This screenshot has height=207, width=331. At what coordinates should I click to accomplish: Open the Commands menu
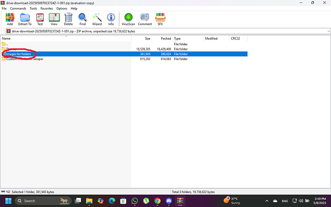(18, 9)
